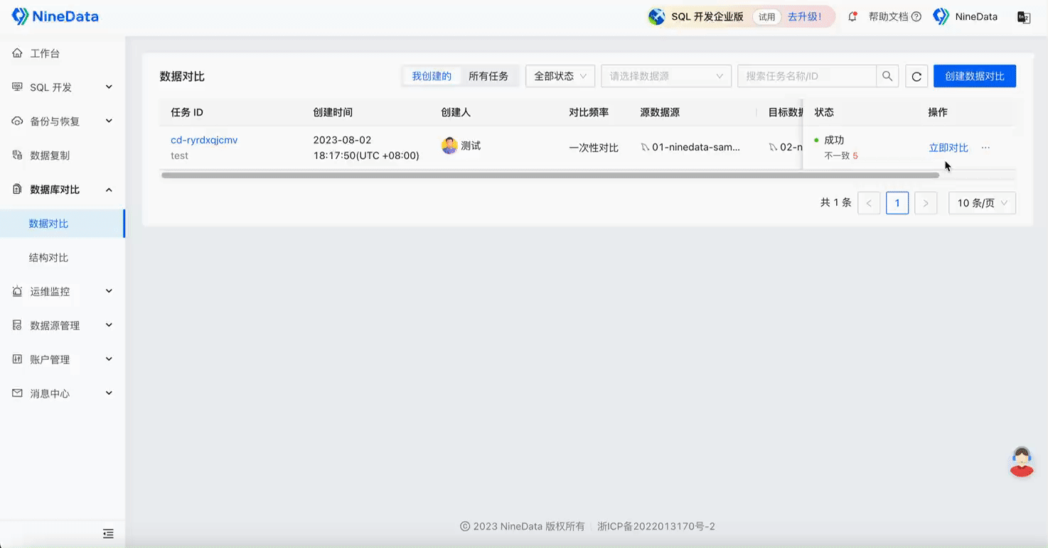Screen dimensions: 1048x548
Task: Click the 创建数据对比 button
Action: [975, 76]
